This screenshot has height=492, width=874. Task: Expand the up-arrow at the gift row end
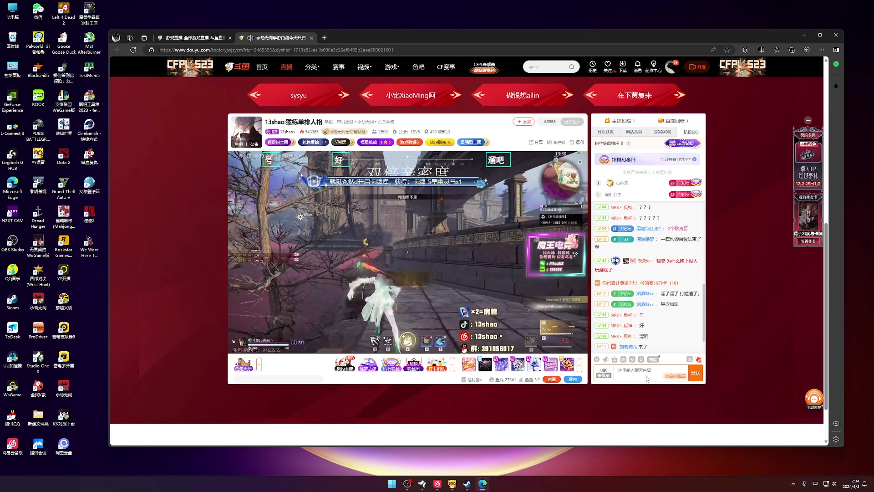pyautogui.click(x=579, y=364)
